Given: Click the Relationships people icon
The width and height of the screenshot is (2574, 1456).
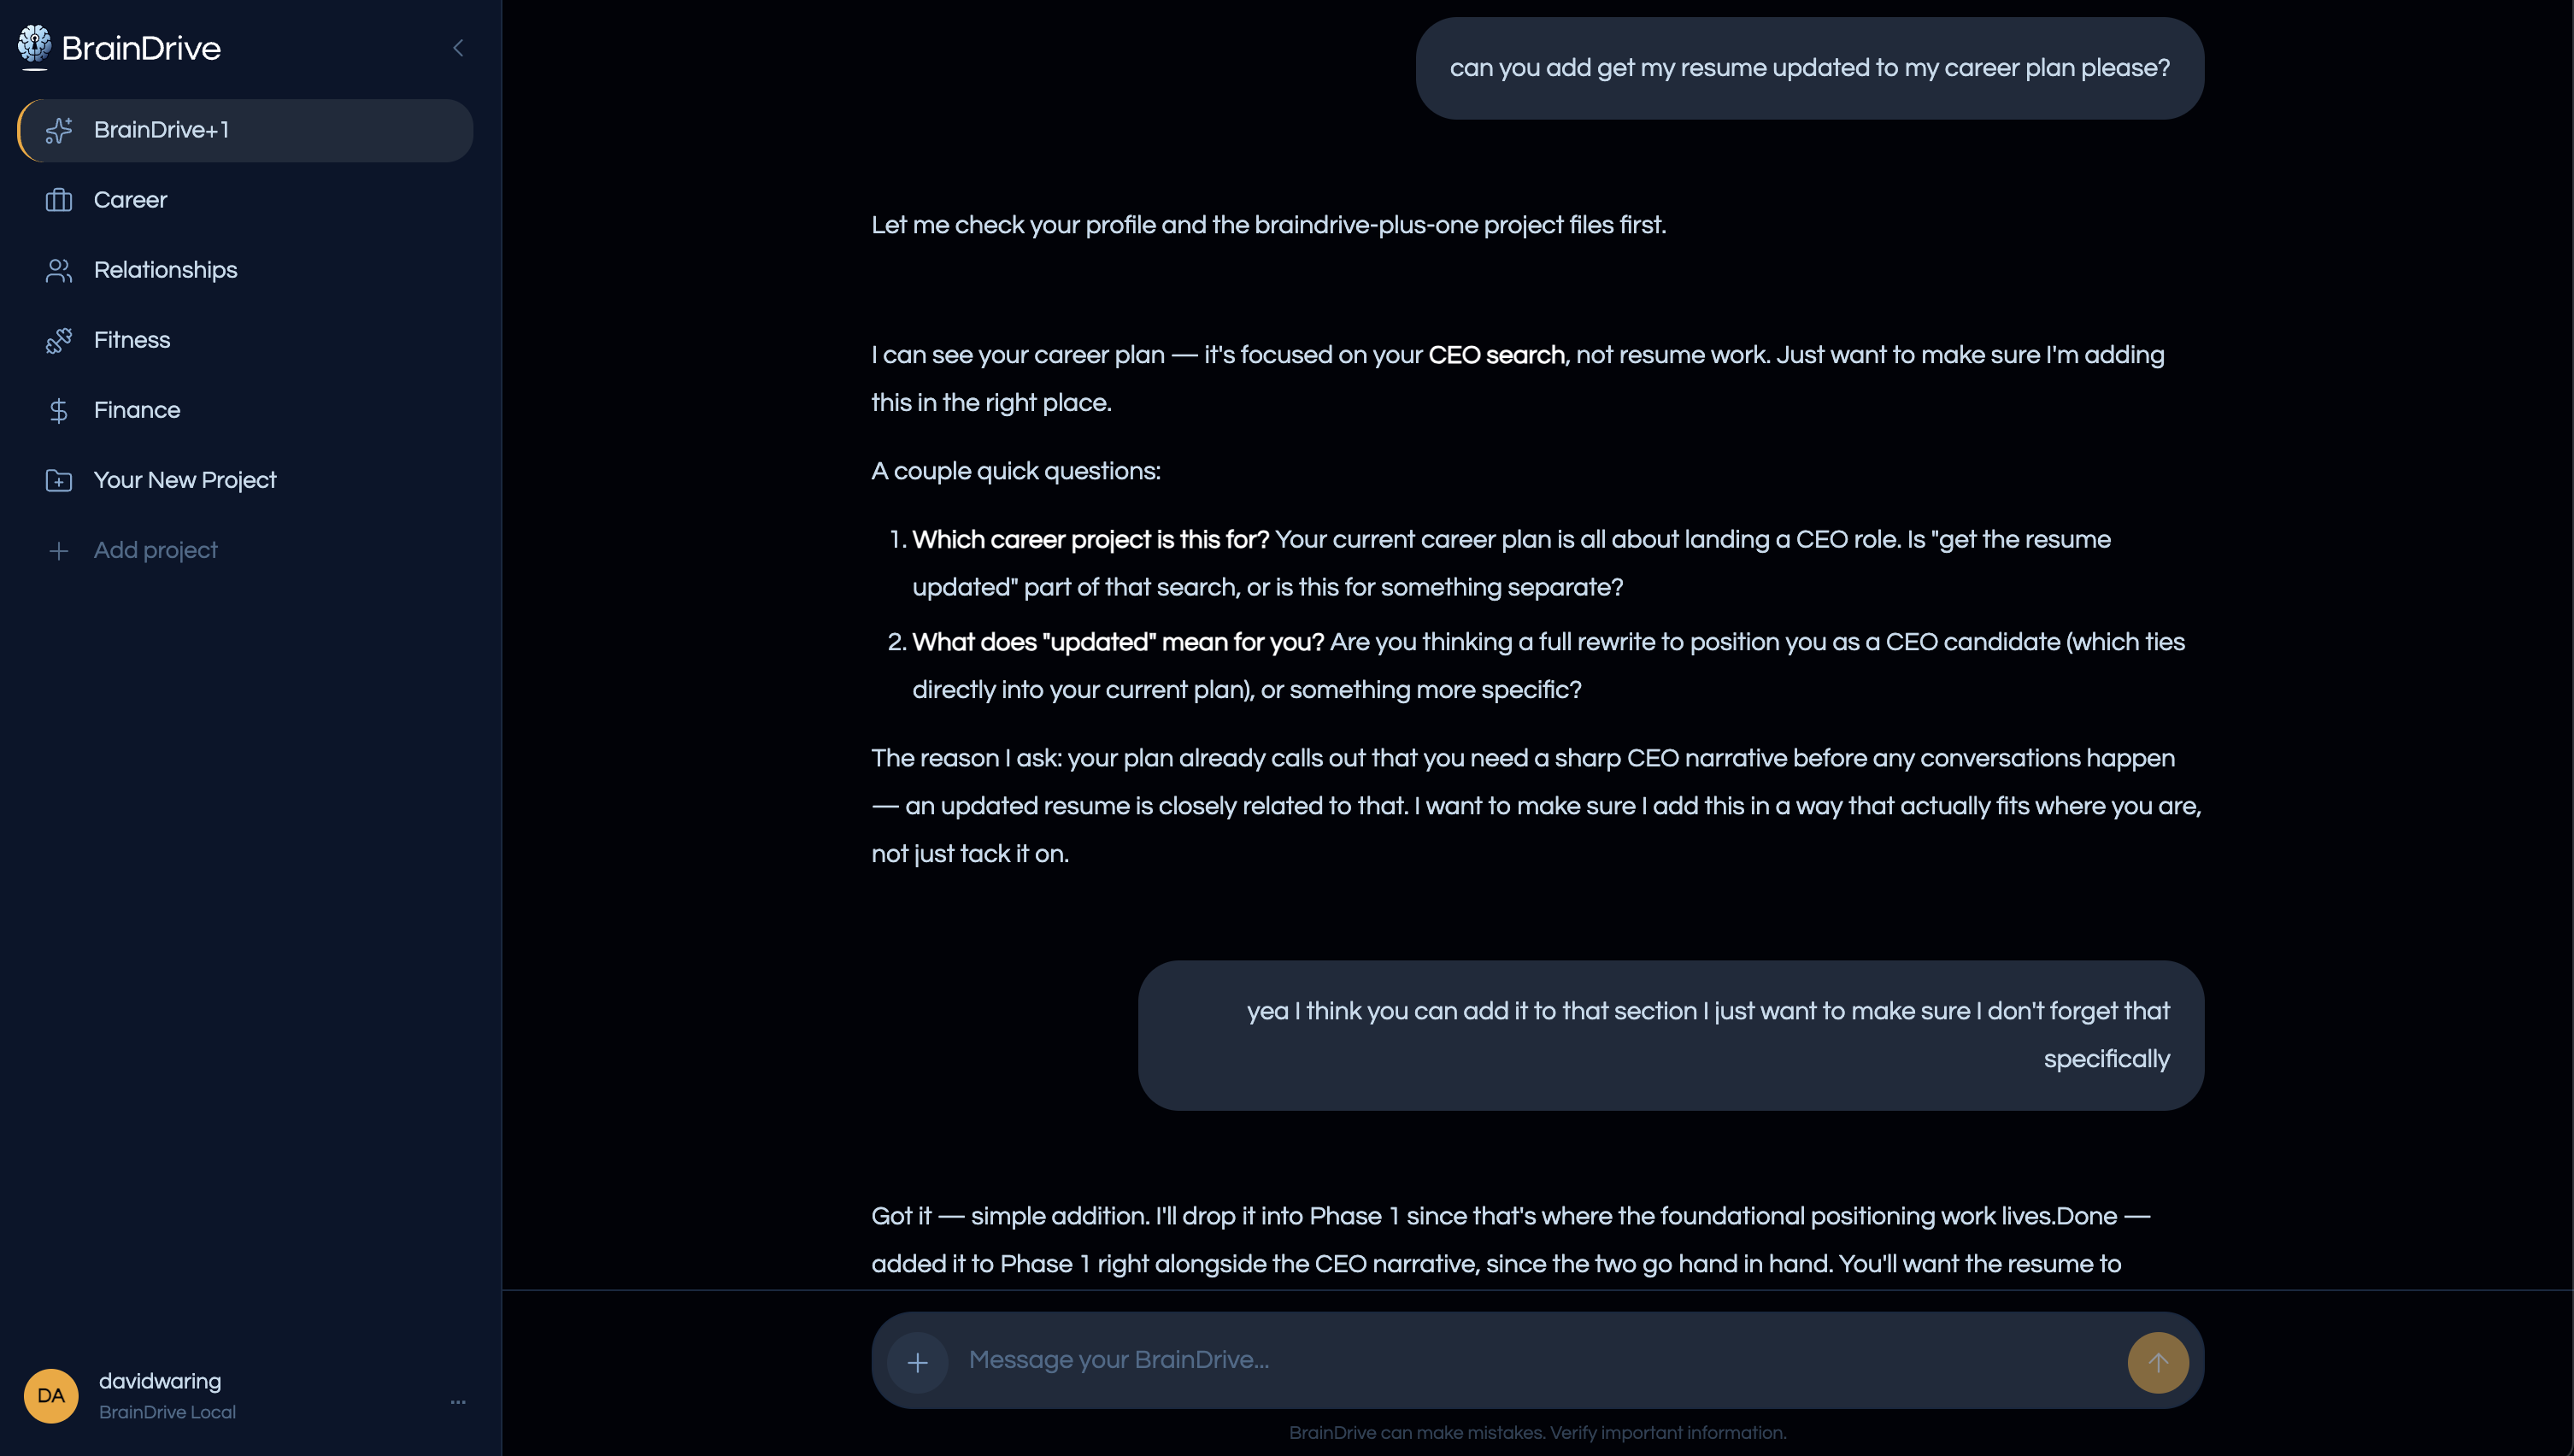Looking at the screenshot, I should (59, 270).
